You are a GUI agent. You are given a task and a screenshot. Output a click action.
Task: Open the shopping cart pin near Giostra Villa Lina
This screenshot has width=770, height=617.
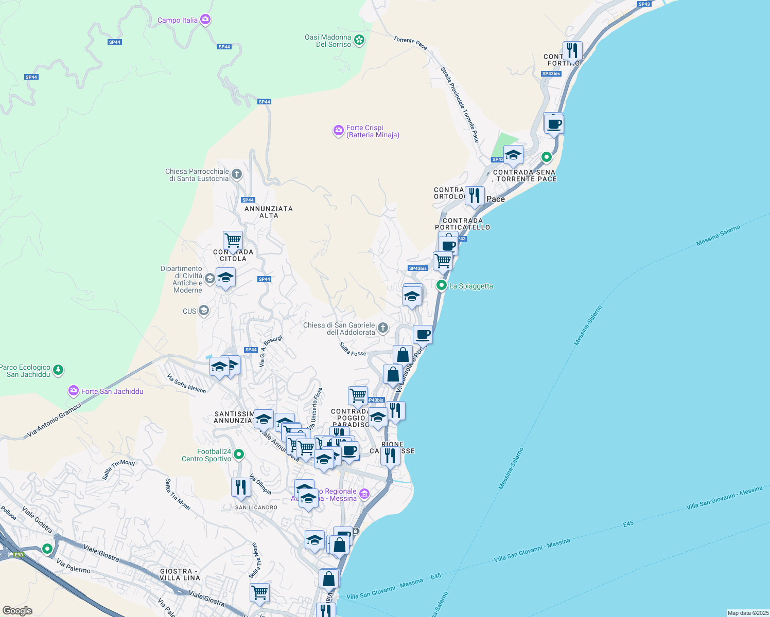coord(259,593)
